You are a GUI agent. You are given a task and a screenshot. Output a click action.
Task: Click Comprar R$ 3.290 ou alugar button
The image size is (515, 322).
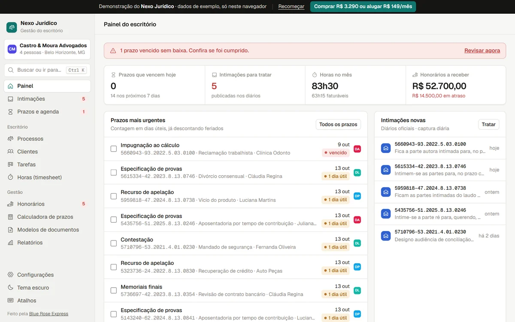coord(363,6)
